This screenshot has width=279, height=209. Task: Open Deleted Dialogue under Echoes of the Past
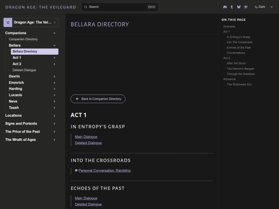[88, 204]
